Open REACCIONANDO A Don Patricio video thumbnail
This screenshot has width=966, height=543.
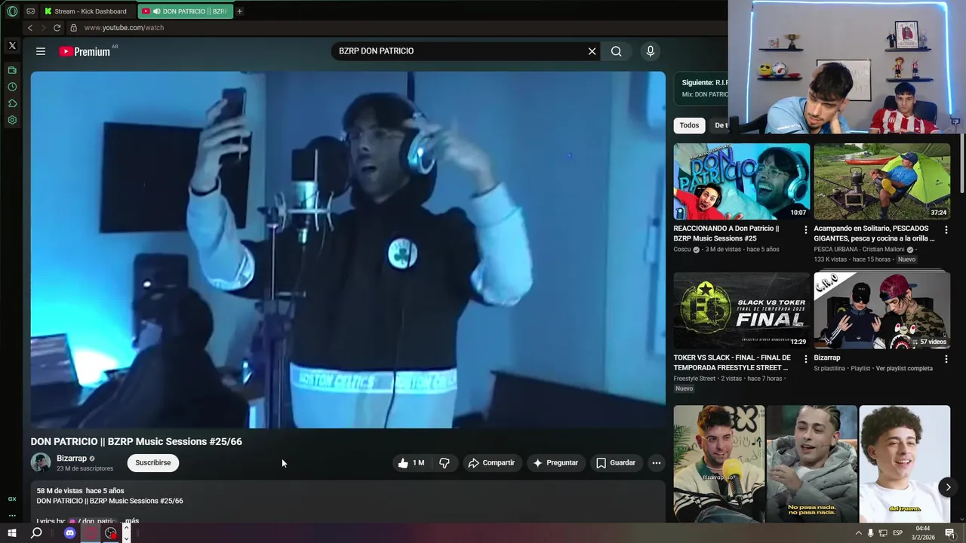click(x=742, y=181)
